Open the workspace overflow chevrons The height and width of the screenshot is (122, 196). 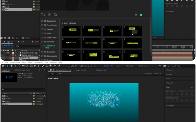(x=160, y=66)
